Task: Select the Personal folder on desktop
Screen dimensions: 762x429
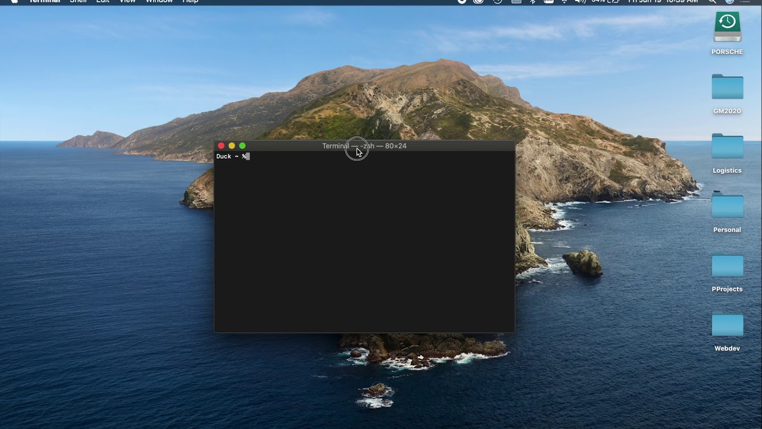Action: pyautogui.click(x=727, y=206)
